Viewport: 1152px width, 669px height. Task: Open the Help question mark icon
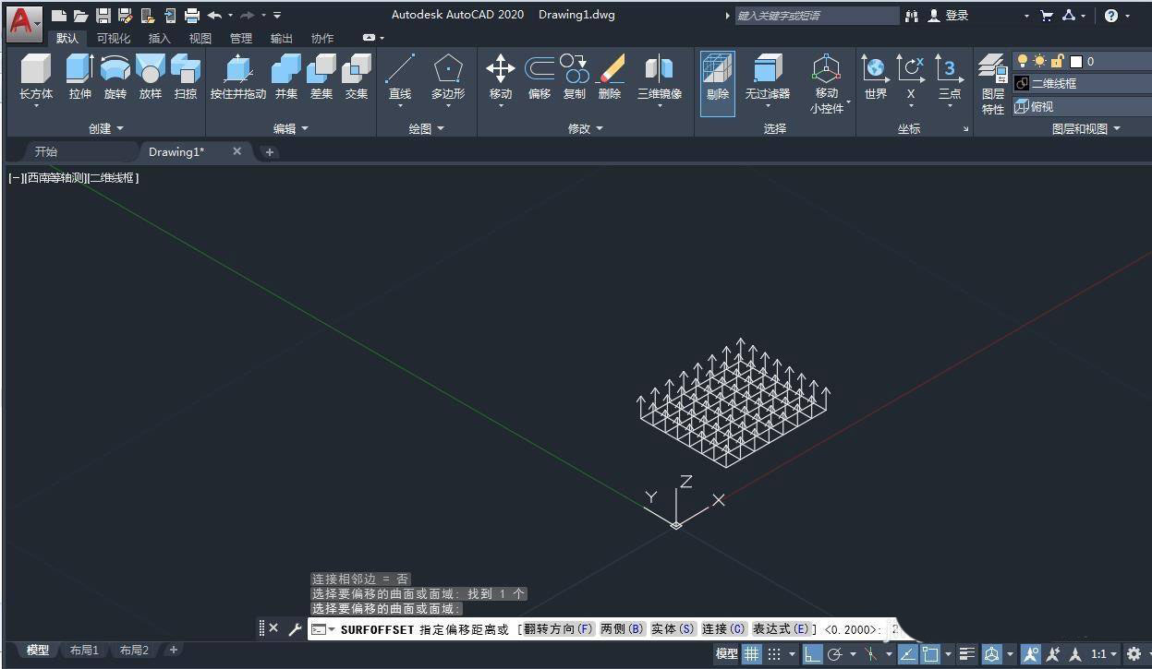coord(1111,16)
